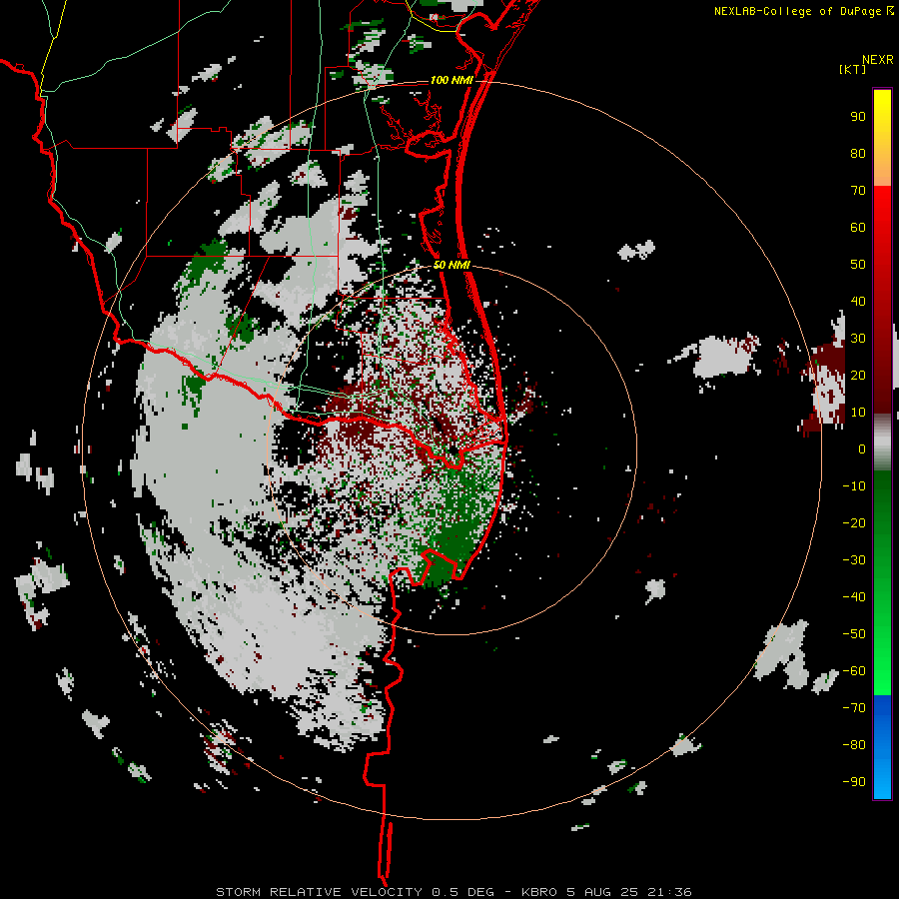Viewport: 899px width, 899px height.
Task: Click the gray zero-velocity color bar segment
Action: (882, 443)
